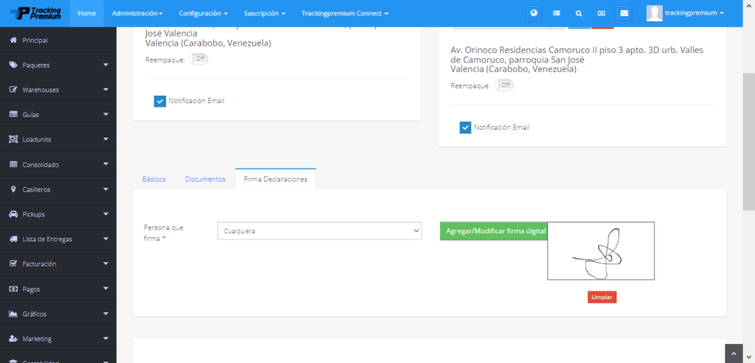Uncheck right Notificación Email checkbox
Viewport: 755px width, 363px height.
pyautogui.click(x=465, y=128)
